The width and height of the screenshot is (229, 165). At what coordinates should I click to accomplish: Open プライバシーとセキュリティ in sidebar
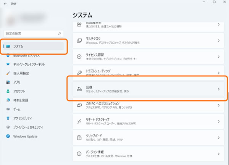click(34, 127)
